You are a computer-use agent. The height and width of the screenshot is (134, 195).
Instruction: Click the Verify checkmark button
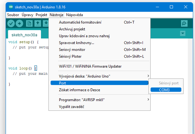tap(11, 24)
